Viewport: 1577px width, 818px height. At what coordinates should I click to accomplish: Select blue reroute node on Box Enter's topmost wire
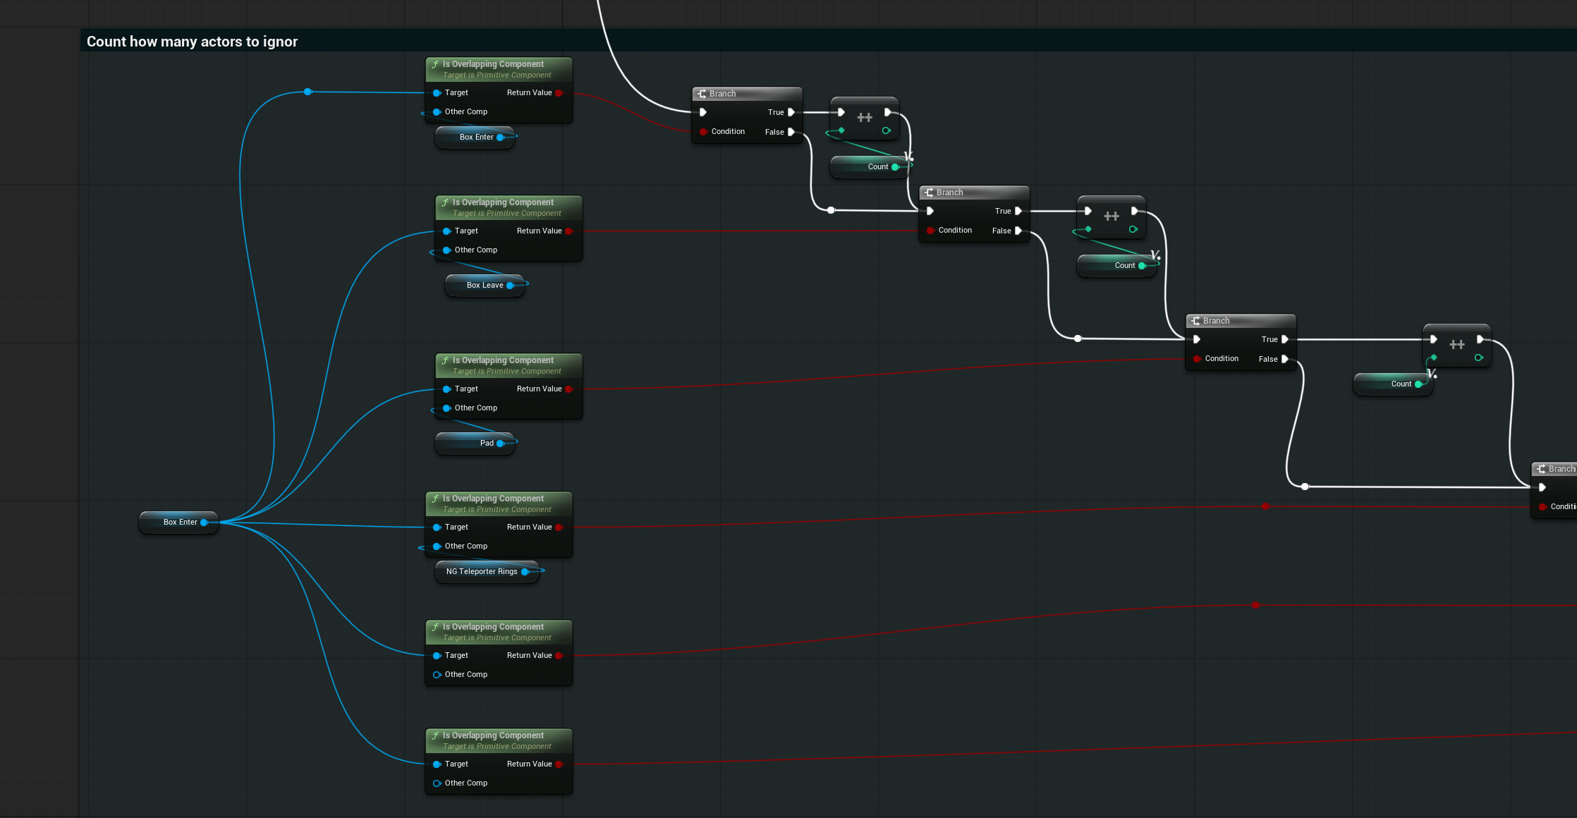308,92
